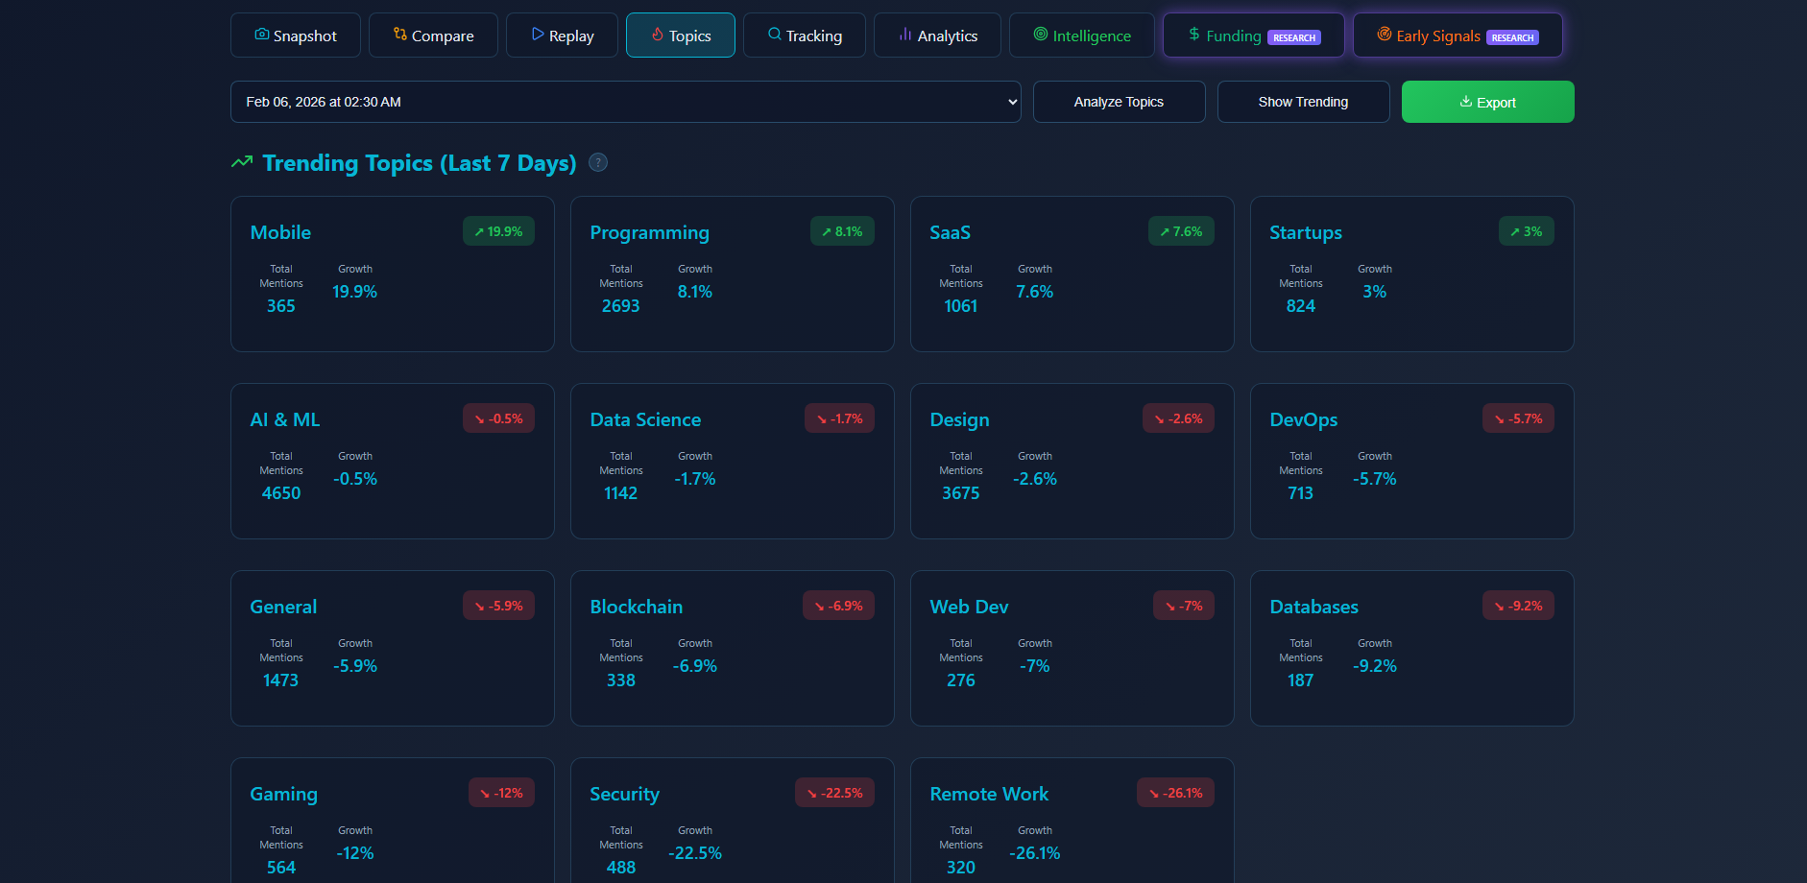Click the Analytics bar-chart icon
This screenshot has width=1807, height=883.
coord(903,35)
